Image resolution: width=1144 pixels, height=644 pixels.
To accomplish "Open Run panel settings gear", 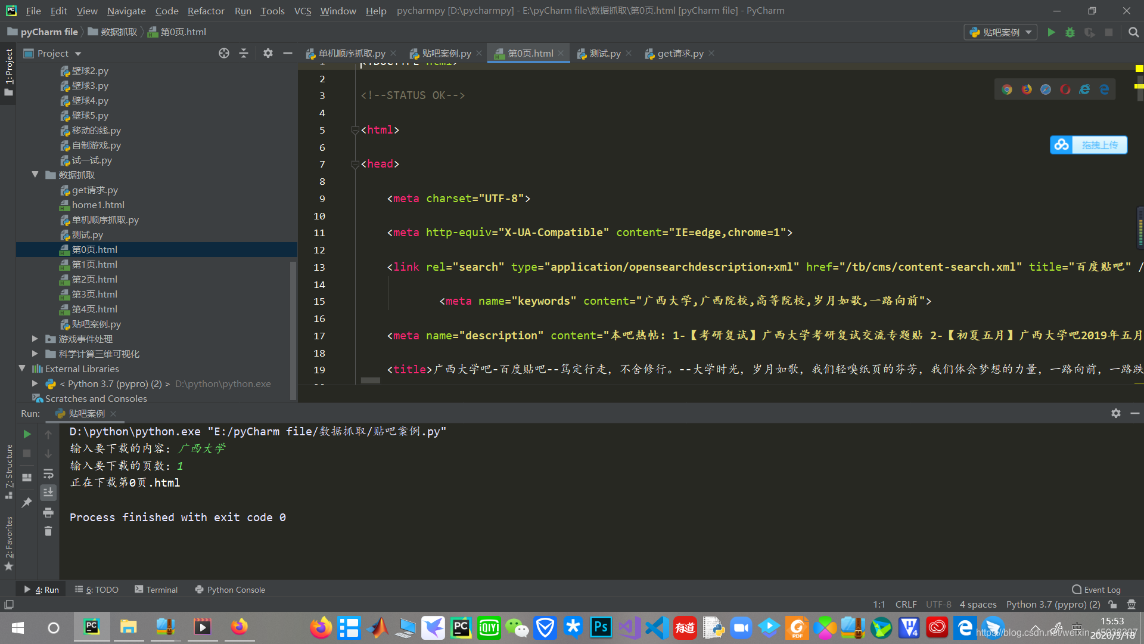I will (x=1116, y=413).
